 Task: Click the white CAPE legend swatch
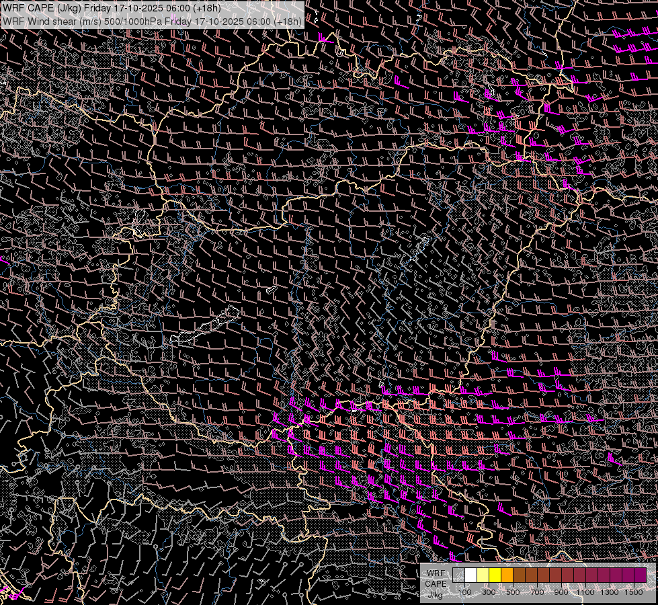(471, 575)
